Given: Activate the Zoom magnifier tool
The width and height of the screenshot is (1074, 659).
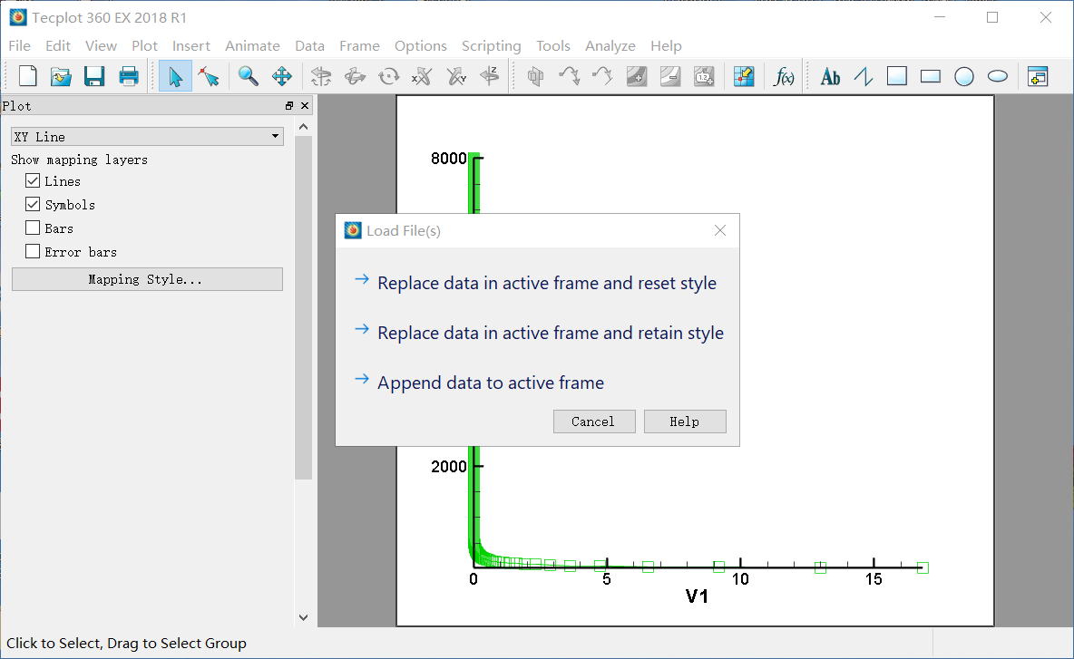Looking at the screenshot, I should [x=248, y=76].
